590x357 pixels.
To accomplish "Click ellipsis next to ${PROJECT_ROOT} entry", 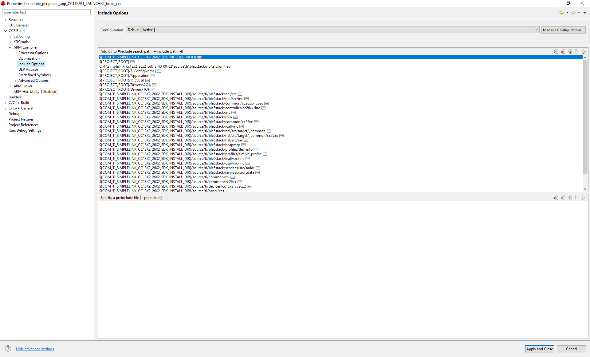I will pos(132,62).
